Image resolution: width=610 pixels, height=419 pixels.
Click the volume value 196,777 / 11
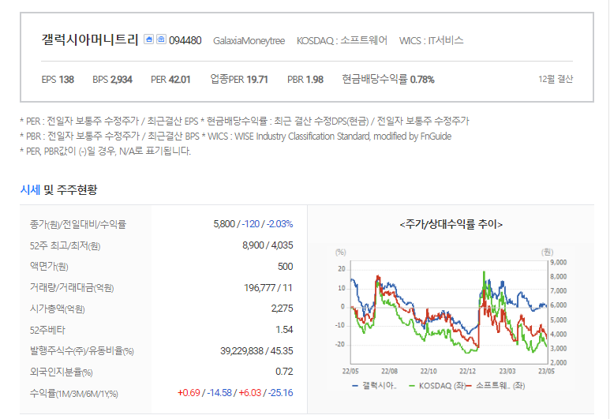(268, 288)
